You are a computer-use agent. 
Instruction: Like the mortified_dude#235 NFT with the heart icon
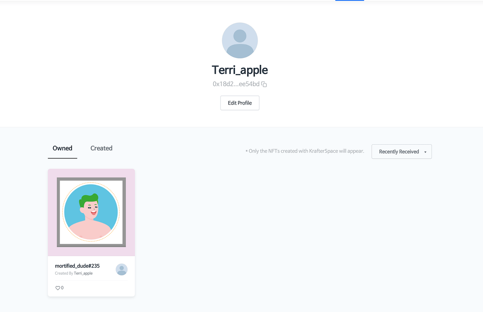58,288
